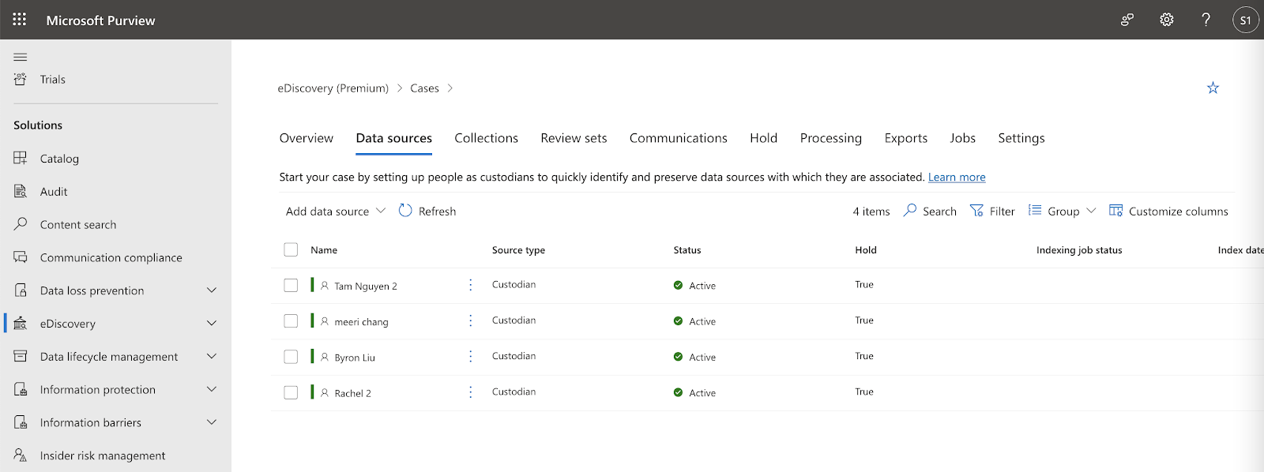Switch to the Collections tab
This screenshot has width=1264, height=472.
pyautogui.click(x=487, y=138)
